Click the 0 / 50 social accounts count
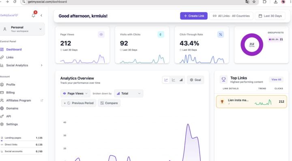Viewport: 292px width, 161px height. (39, 152)
